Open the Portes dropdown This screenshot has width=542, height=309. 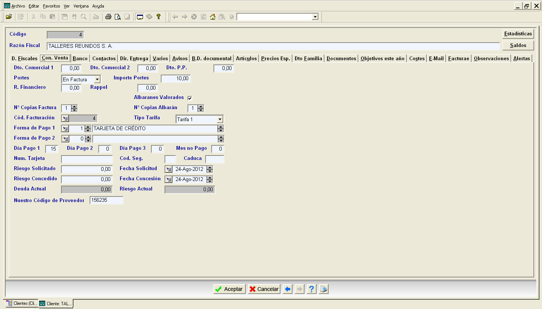(97, 79)
